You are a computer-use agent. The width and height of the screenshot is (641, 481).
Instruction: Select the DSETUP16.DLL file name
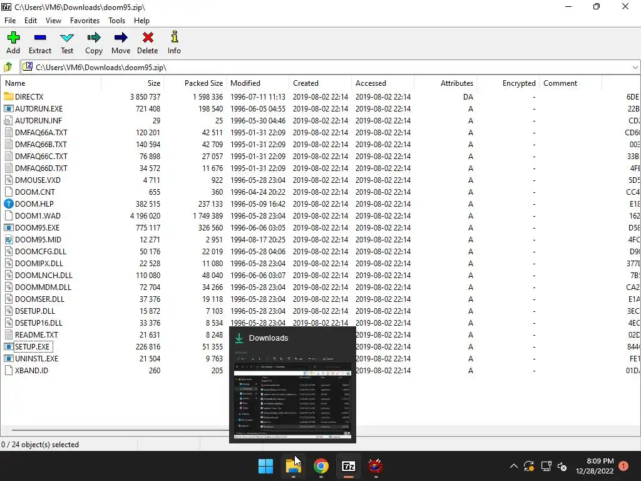click(x=38, y=323)
